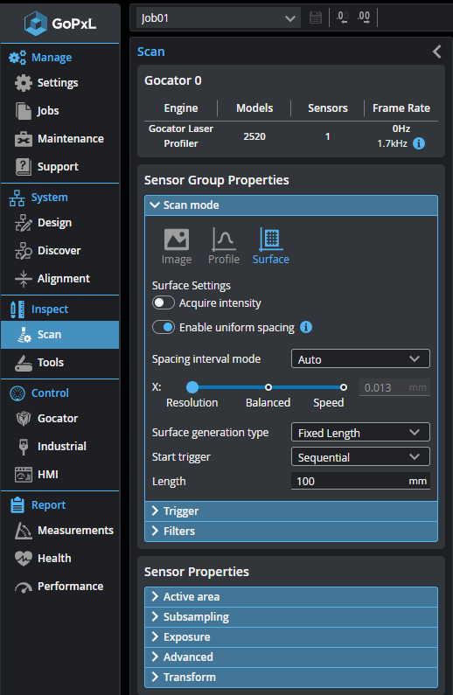Select the Image scan mode icon
Viewport: 453px width, 695px height.
177,240
